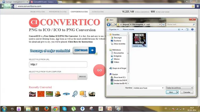Expand the address path history dropdown
The height and width of the screenshot is (112, 200).
160,24
